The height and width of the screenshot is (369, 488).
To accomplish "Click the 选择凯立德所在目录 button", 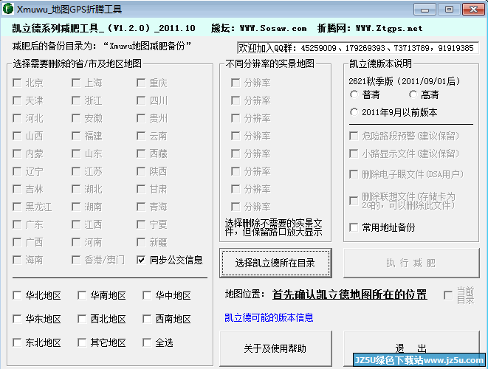I will point(275,263).
